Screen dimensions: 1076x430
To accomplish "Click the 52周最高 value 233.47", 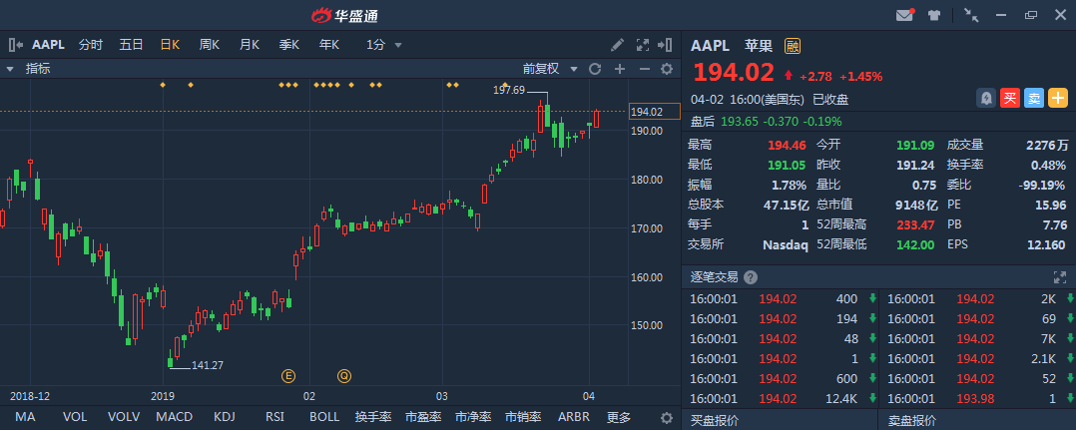I will [913, 224].
